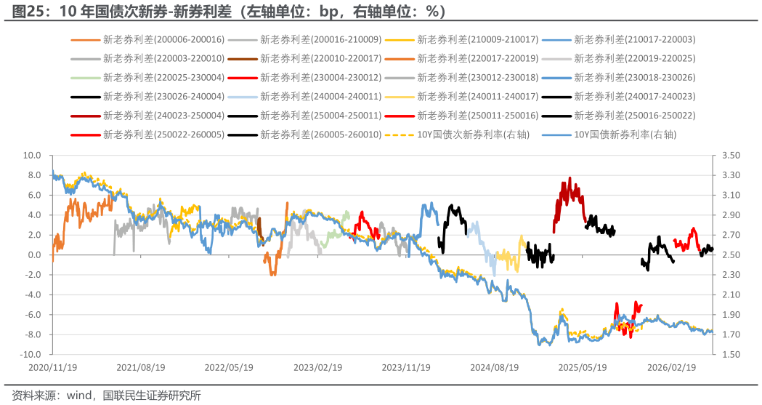
Task: Click left axis label -10.0
Action: [30, 354]
